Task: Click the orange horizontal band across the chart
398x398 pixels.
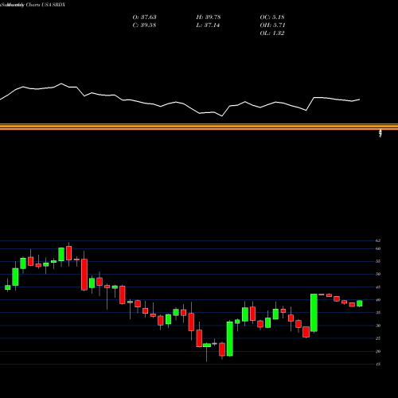Action: pyautogui.click(x=199, y=127)
